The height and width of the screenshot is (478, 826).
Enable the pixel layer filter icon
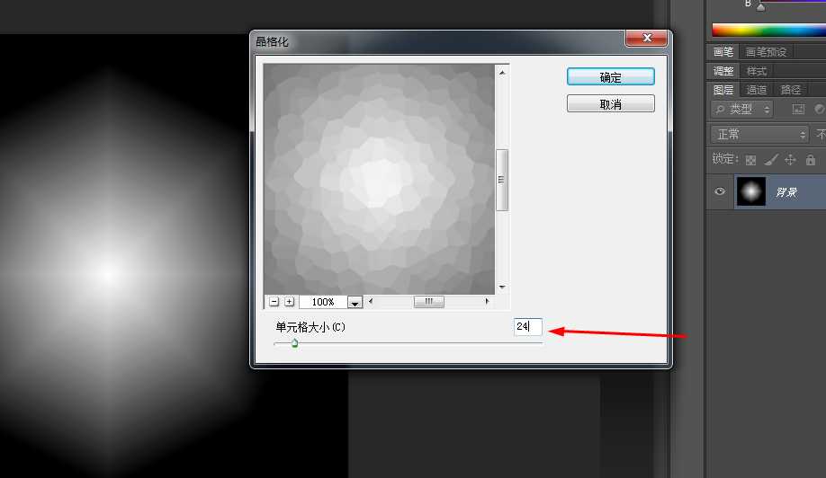coord(797,110)
